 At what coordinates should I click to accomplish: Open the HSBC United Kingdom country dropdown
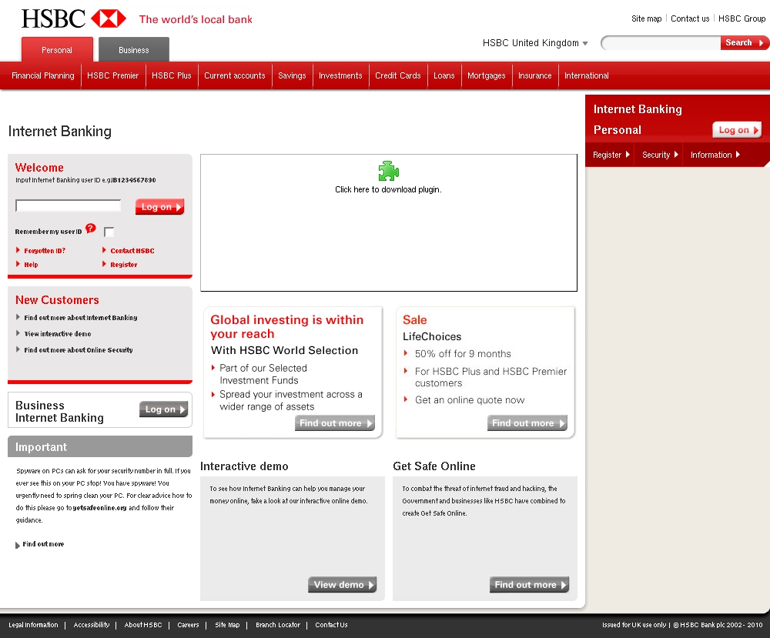[535, 43]
